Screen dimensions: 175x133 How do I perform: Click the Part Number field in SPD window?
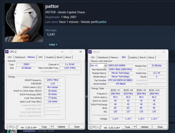coord(121,80)
